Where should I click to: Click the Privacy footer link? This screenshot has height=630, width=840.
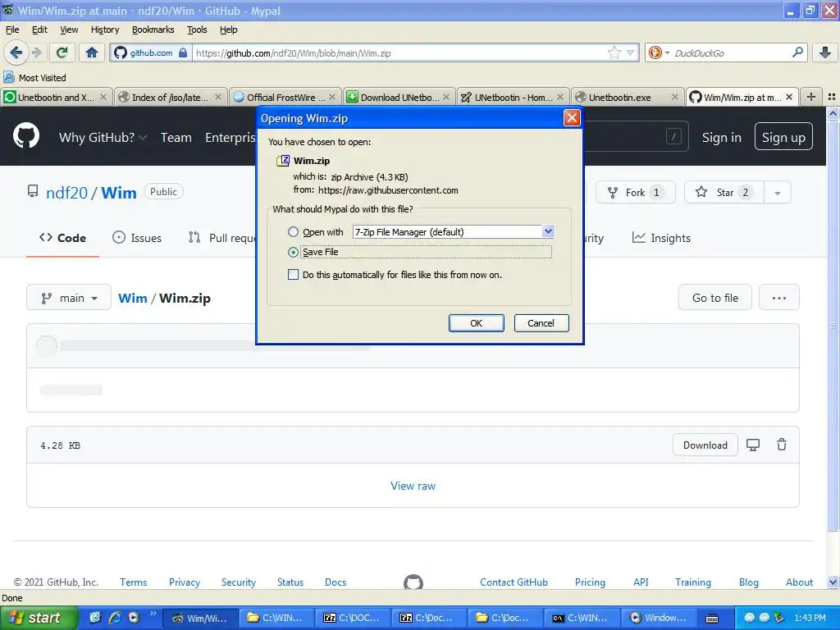[185, 582]
